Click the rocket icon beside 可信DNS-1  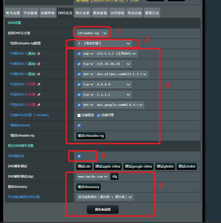(x=39, y=84)
